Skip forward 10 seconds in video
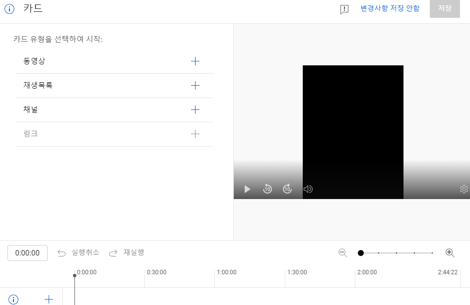 [287, 189]
